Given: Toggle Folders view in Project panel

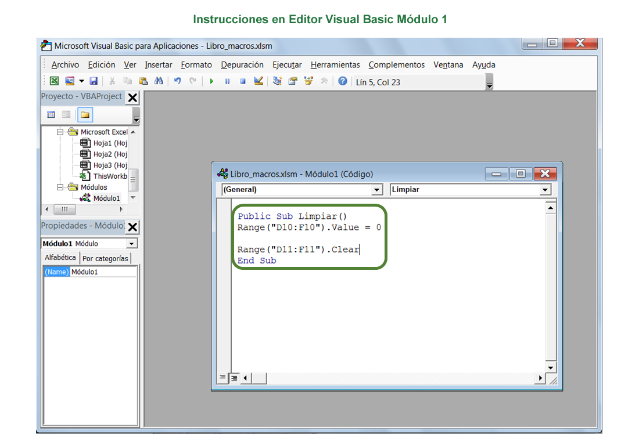Looking at the screenshot, I should 85,115.
